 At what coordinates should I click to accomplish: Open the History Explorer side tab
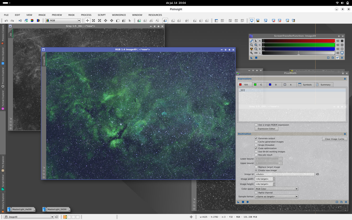point(3,203)
